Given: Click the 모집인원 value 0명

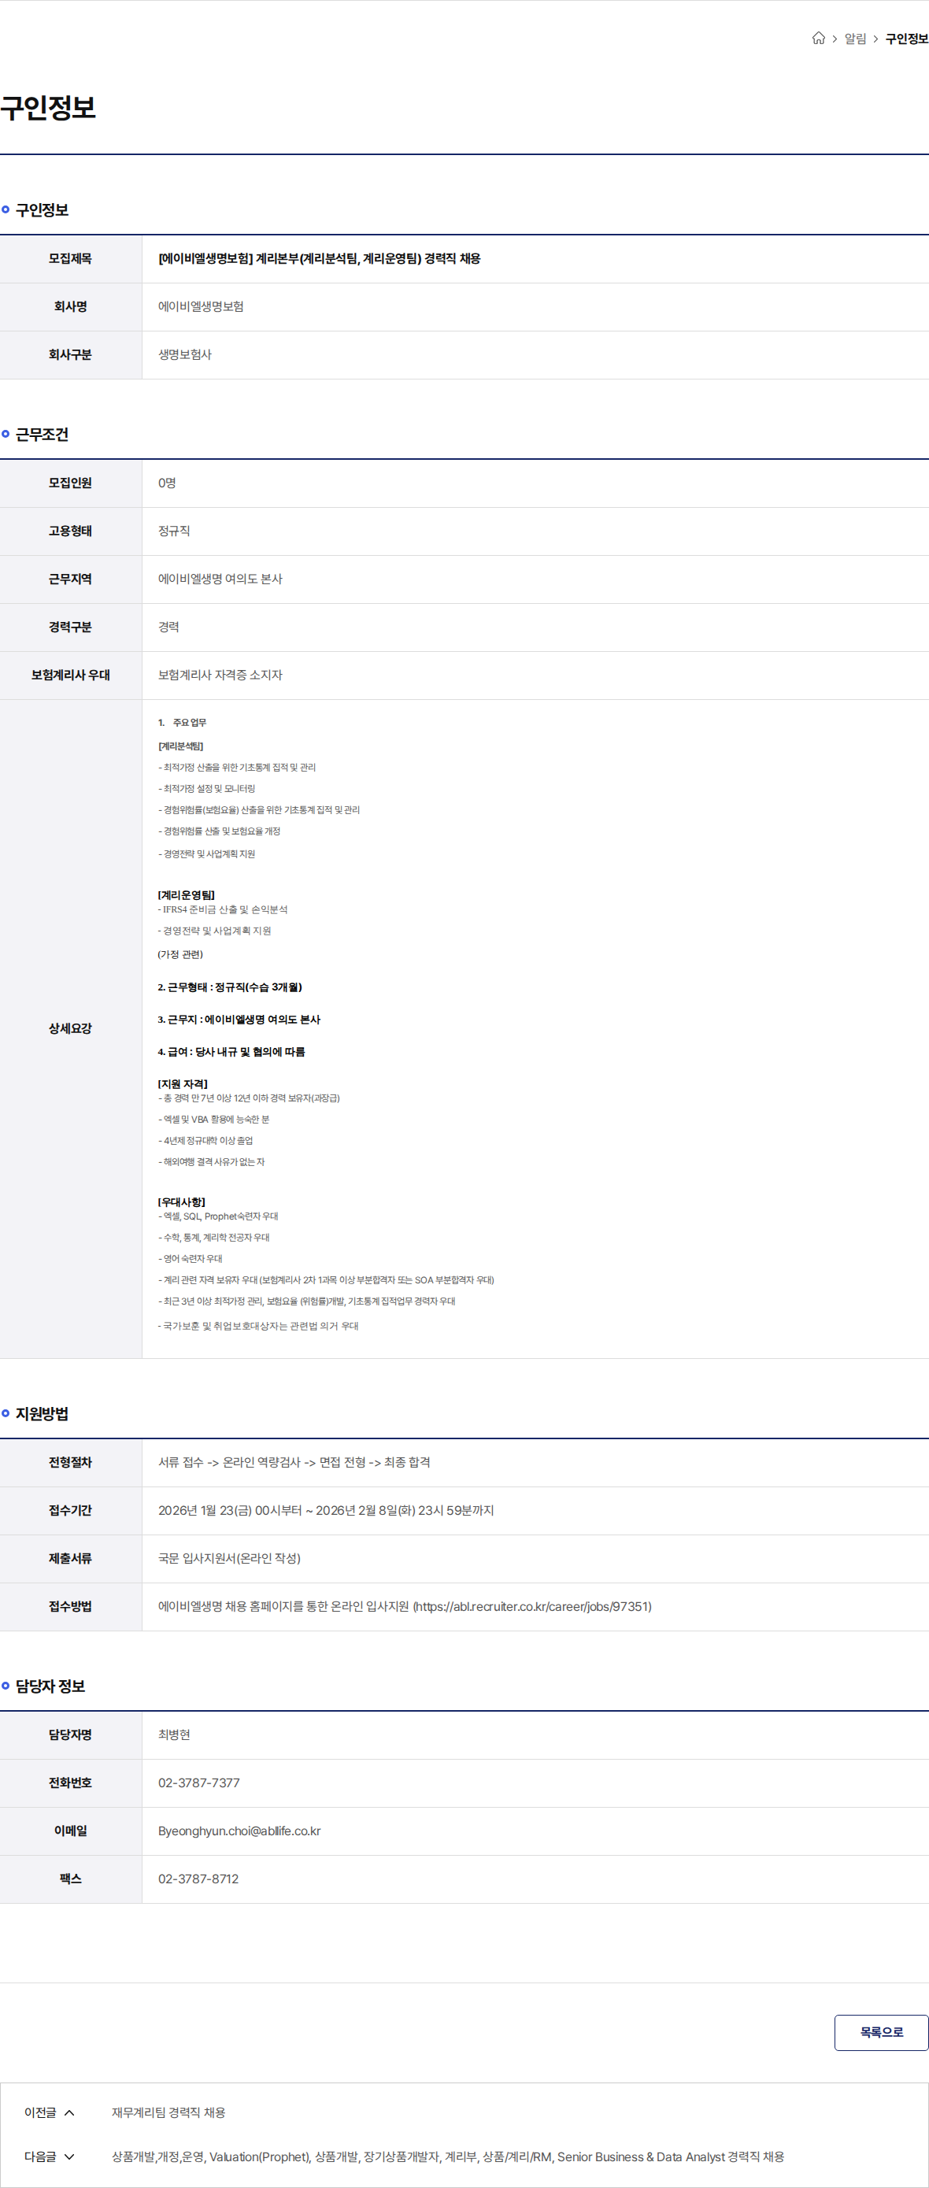Looking at the screenshot, I should pyautogui.click(x=166, y=483).
